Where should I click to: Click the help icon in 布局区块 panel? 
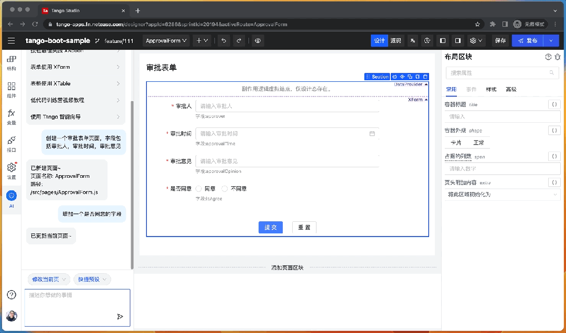(548, 57)
